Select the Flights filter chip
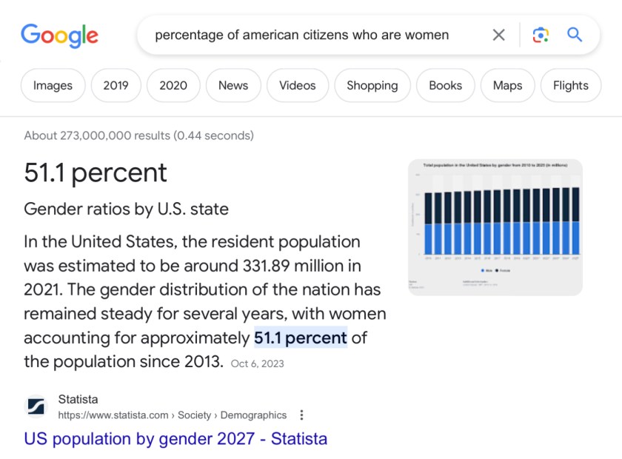Viewport: 622px width, 459px height. coord(570,85)
